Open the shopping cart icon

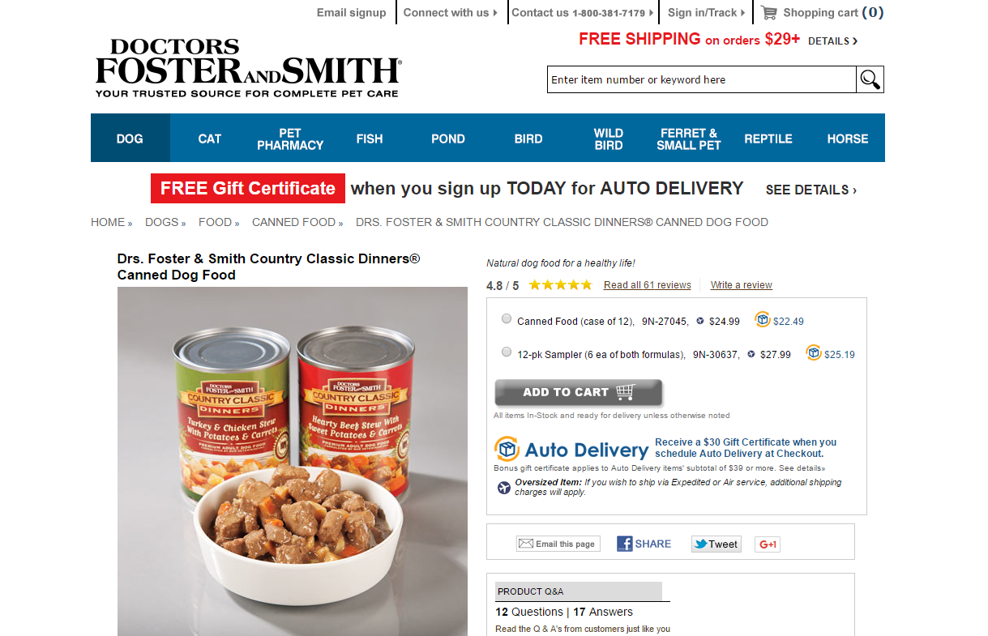click(769, 12)
